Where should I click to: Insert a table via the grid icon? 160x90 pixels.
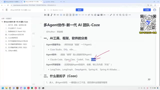[101, 15]
